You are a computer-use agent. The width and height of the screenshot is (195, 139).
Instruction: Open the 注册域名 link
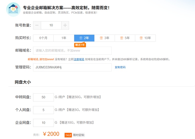[x=79, y=59]
